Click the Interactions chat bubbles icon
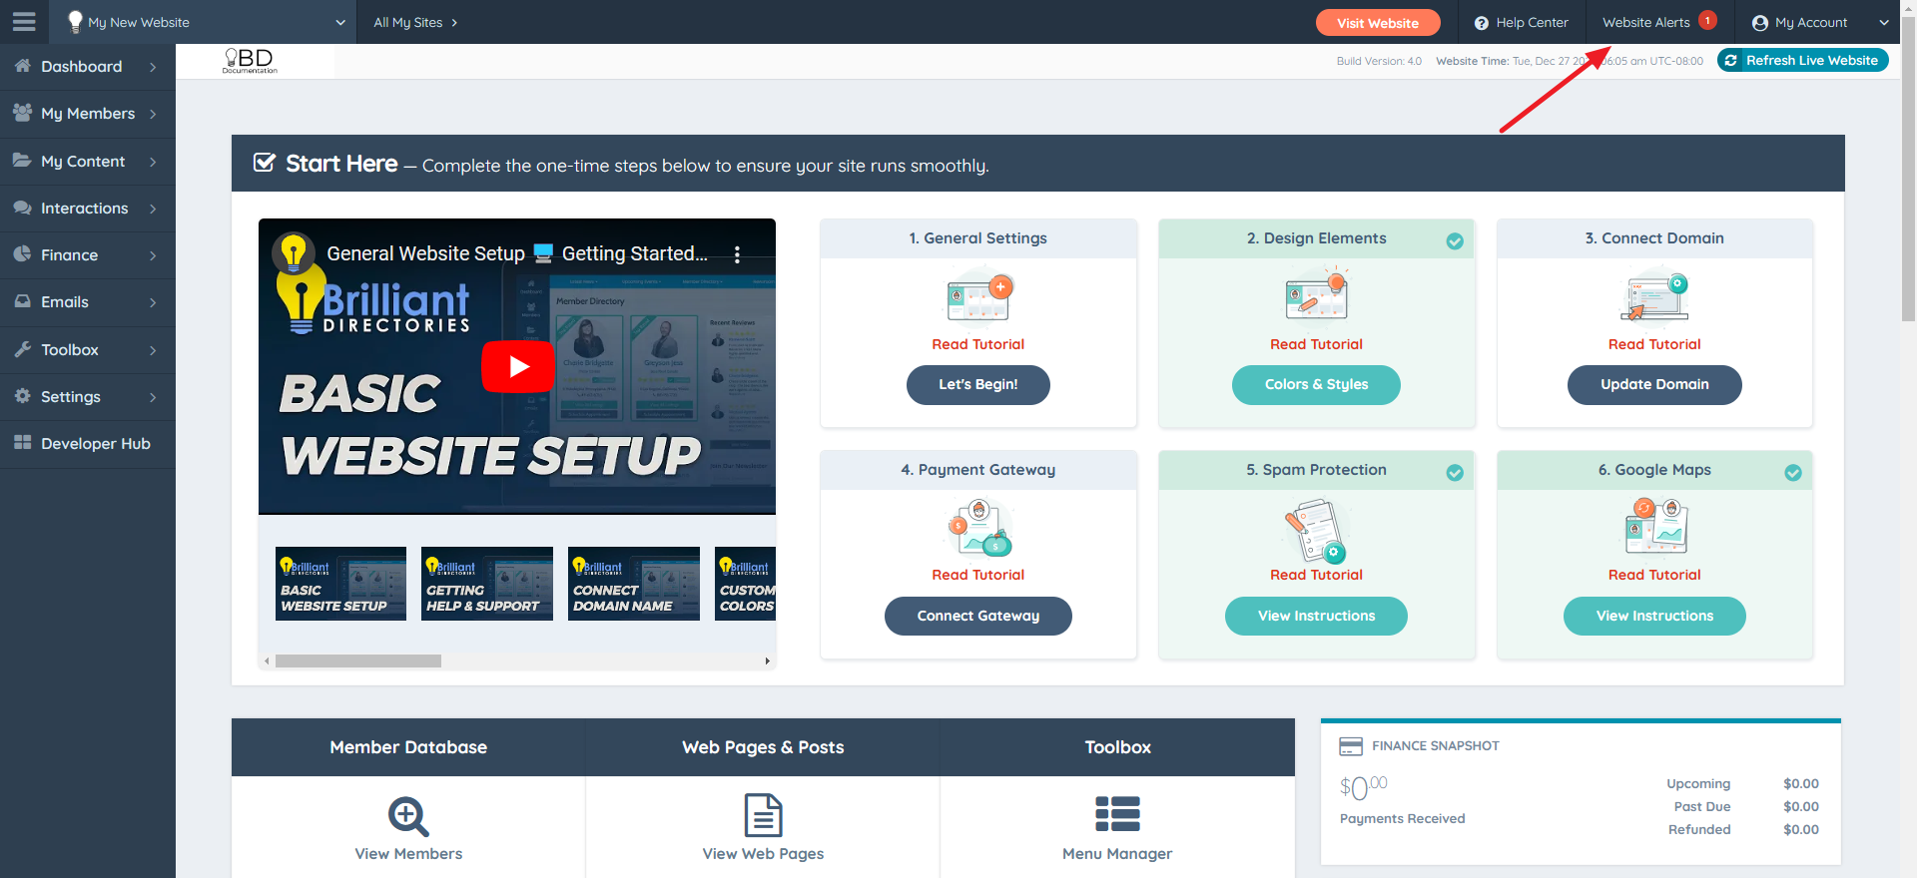The image size is (1917, 878). [x=22, y=208]
